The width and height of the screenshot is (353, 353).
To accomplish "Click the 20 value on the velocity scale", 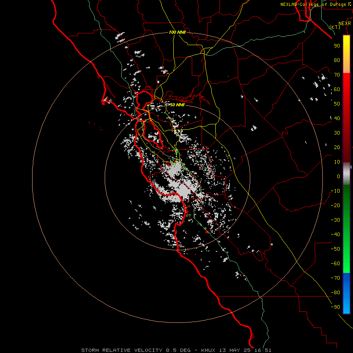I will tap(337, 147).
